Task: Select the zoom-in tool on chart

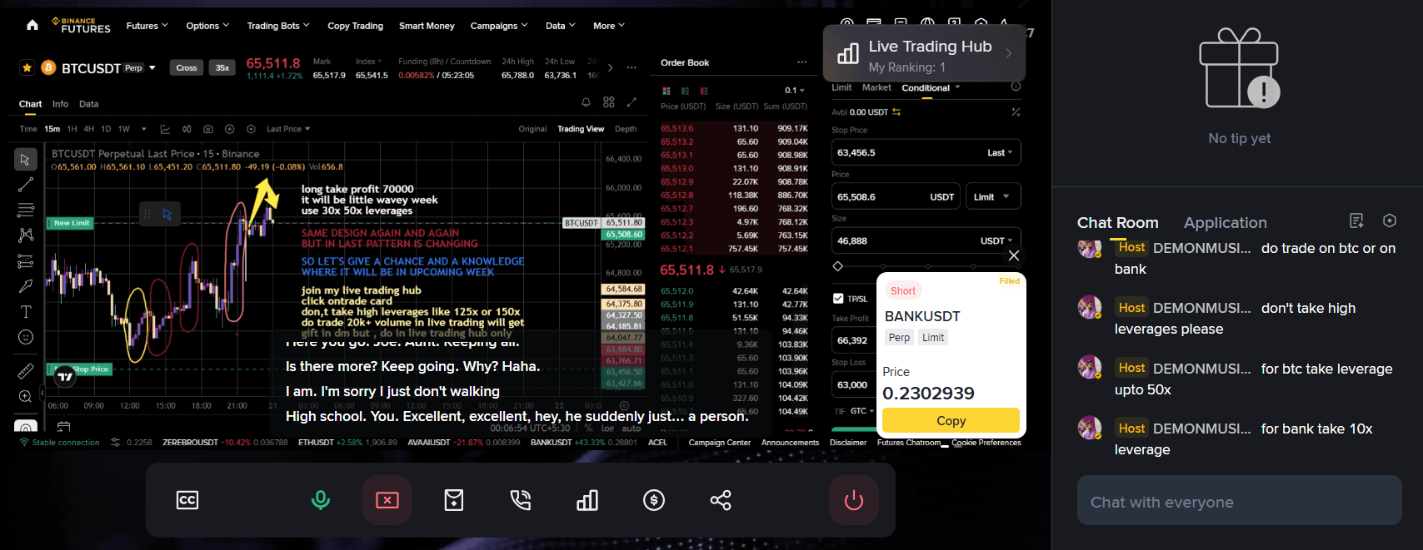Action: (26, 397)
